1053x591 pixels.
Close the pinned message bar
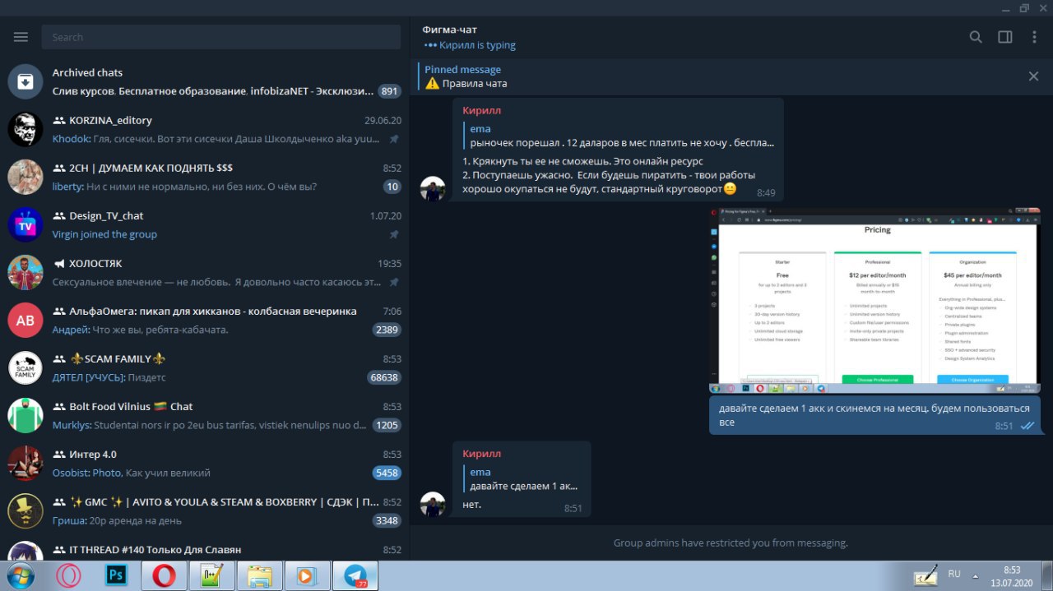[1033, 76]
